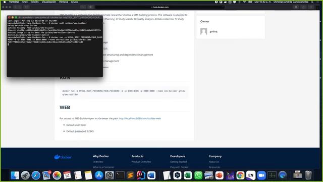Open What is a Container link
Image resolution: width=323 pixels, height=182 pixels.
103,167
